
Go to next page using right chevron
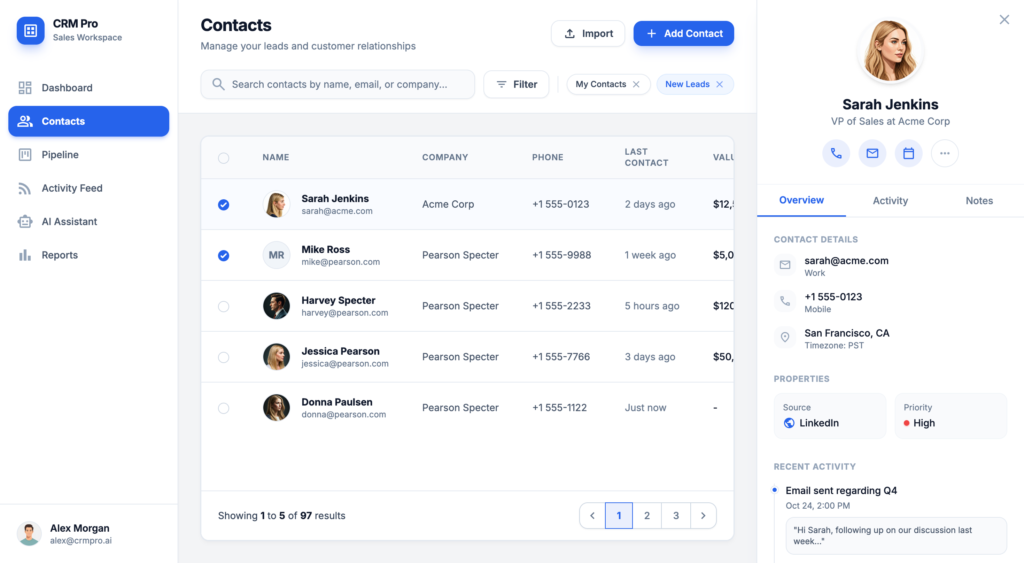703,516
